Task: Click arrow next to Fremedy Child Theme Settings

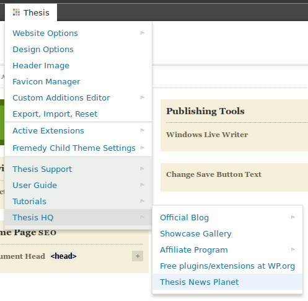Action: pos(143,148)
